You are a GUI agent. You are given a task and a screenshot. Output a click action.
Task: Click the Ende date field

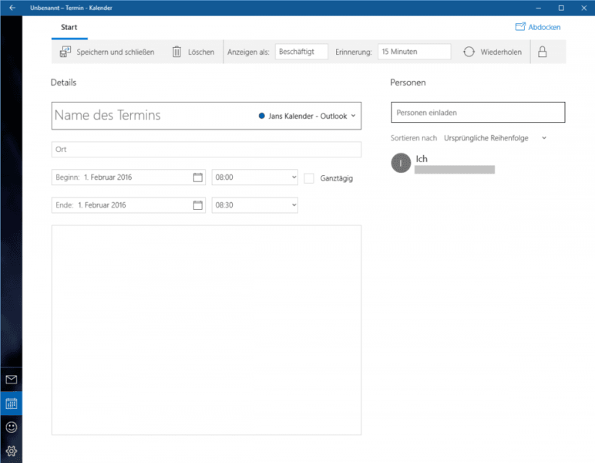[128, 205]
